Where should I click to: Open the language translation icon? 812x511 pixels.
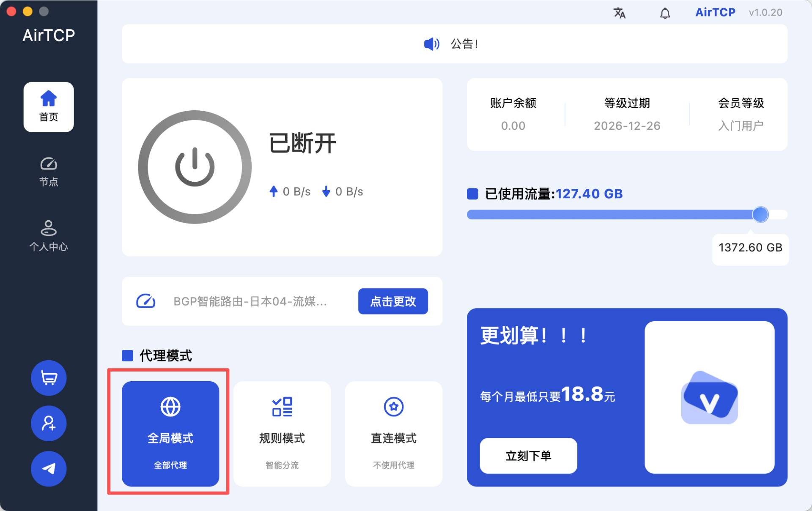[x=619, y=13]
